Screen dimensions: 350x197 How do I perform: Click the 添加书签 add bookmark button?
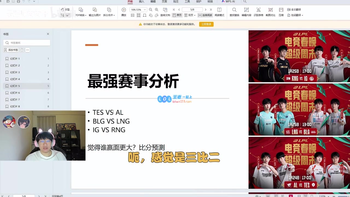[x=11, y=50]
